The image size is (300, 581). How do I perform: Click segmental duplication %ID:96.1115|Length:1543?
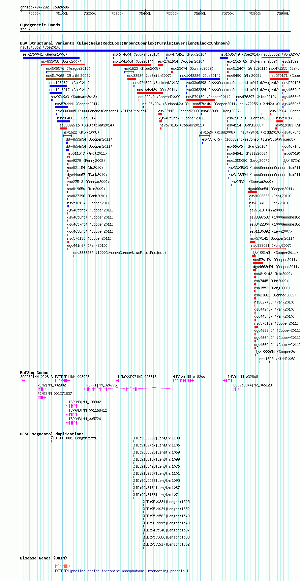(167, 523)
